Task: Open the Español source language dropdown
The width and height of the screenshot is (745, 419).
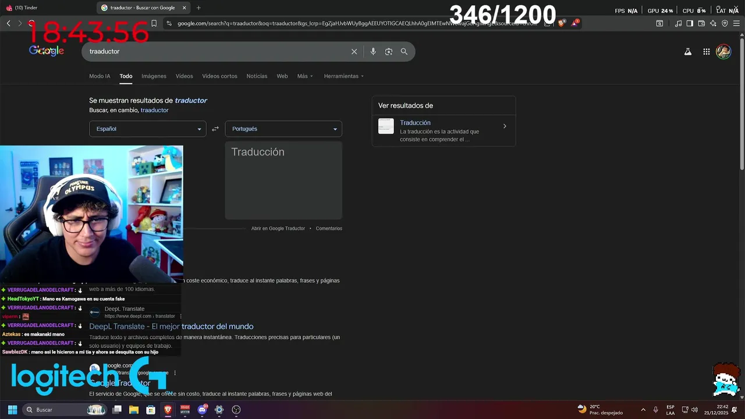Action: point(147,129)
